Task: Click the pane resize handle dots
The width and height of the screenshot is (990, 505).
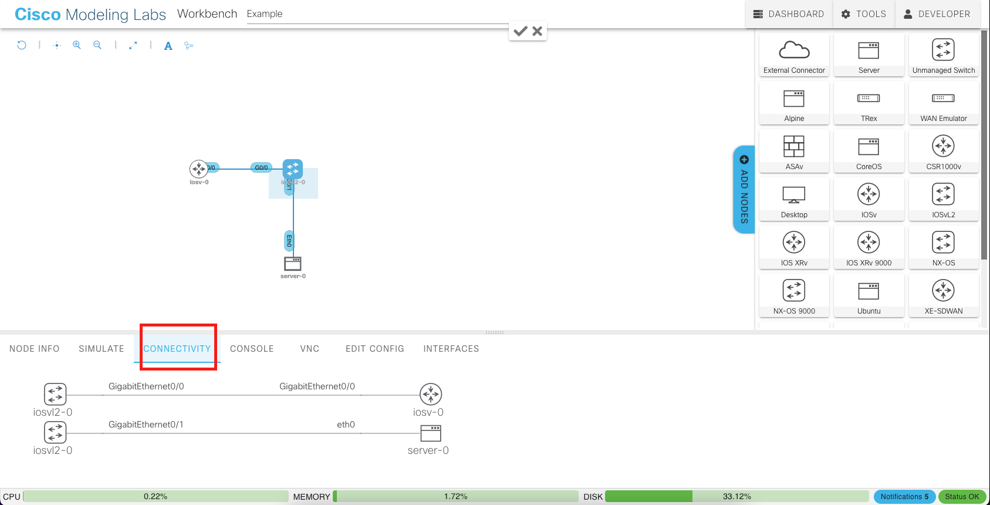Action: [x=495, y=333]
